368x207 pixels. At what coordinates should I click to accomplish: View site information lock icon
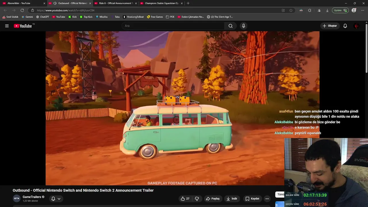[32, 10]
